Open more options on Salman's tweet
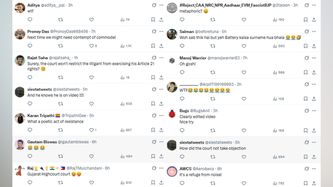The image size is (333, 187). click(314, 31)
